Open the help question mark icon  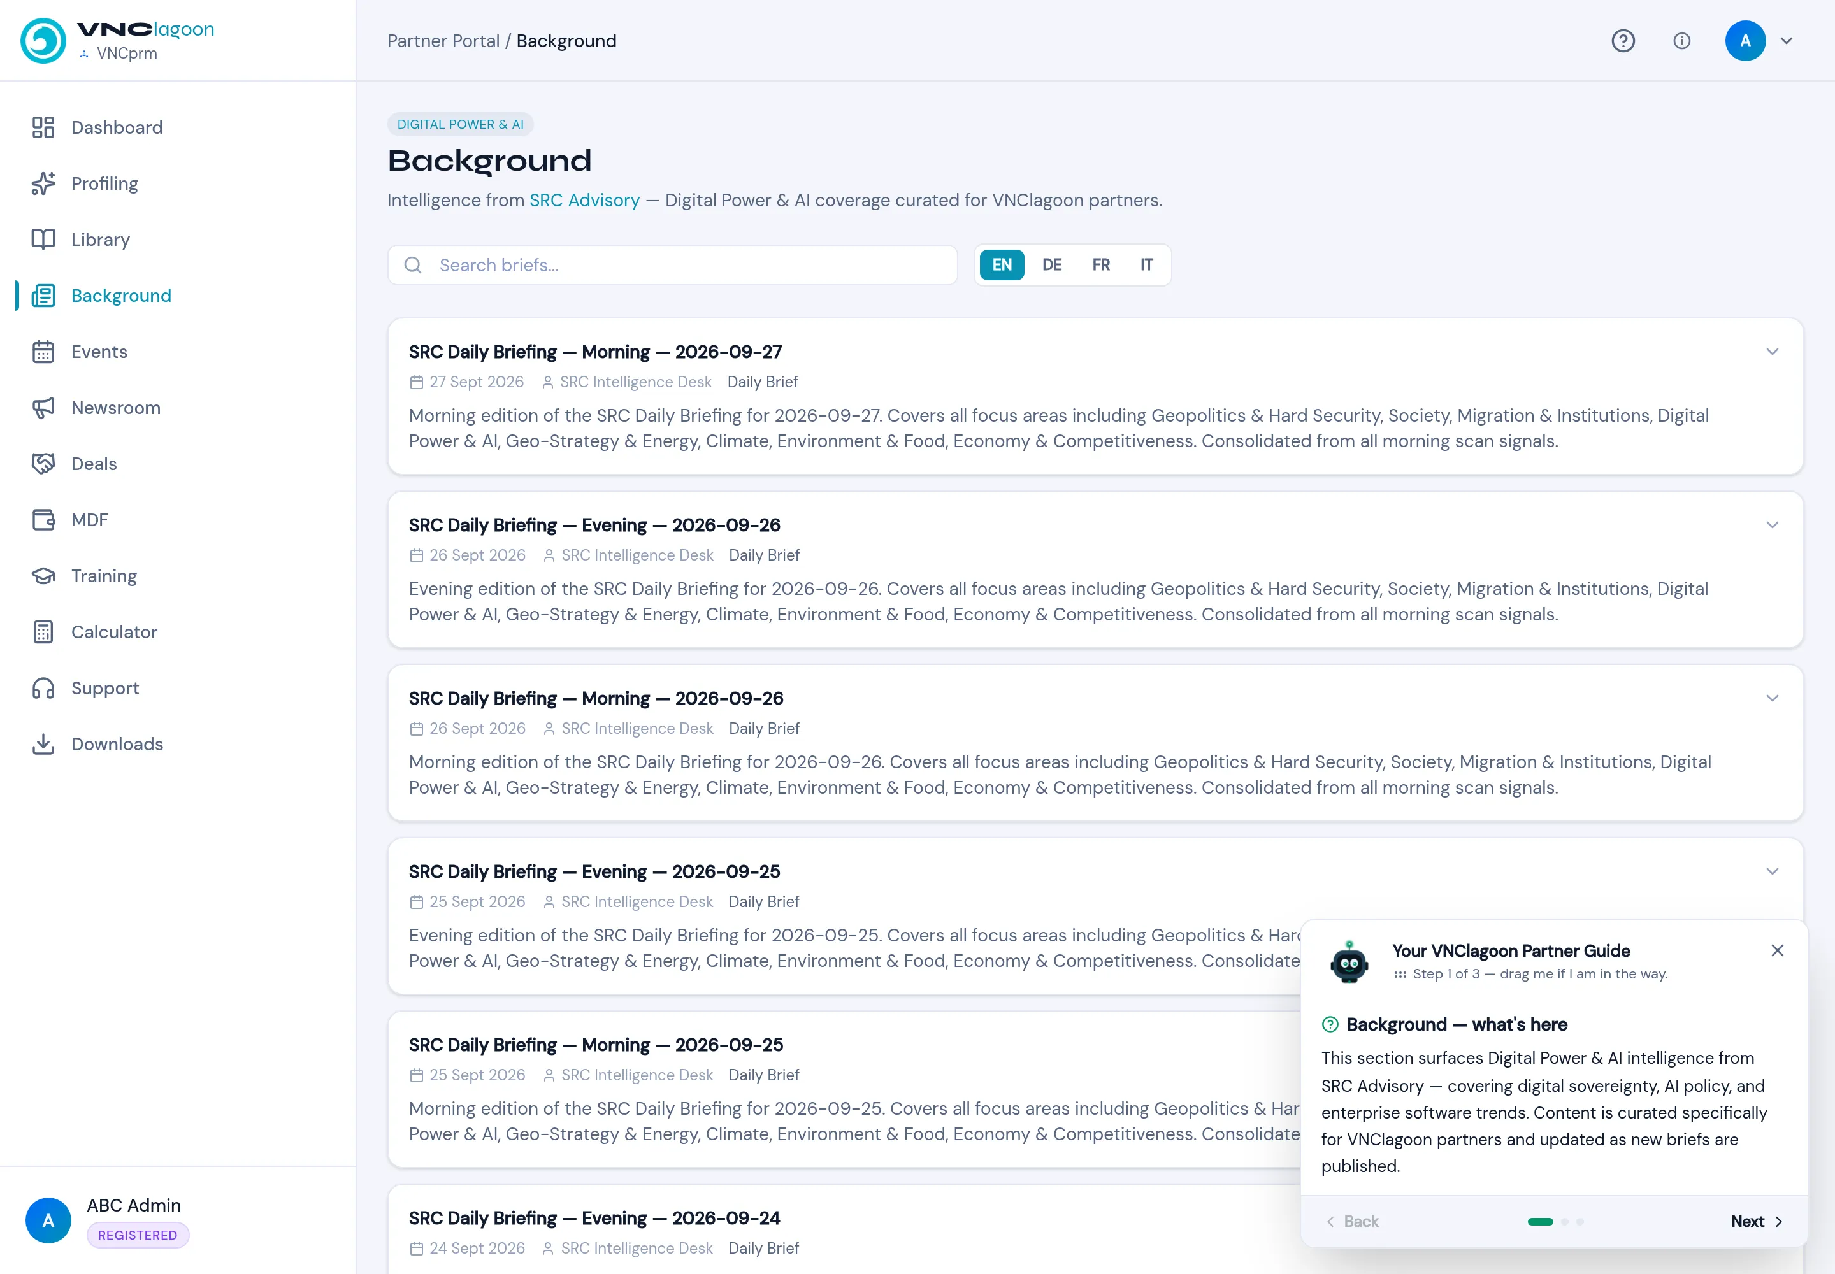coord(1623,41)
